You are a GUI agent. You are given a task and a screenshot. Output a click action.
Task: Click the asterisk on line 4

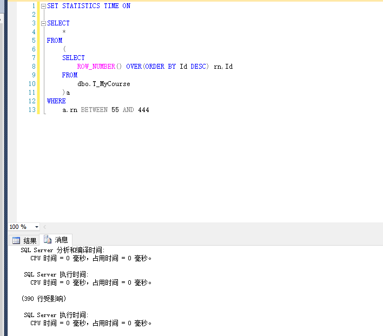click(x=64, y=32)
